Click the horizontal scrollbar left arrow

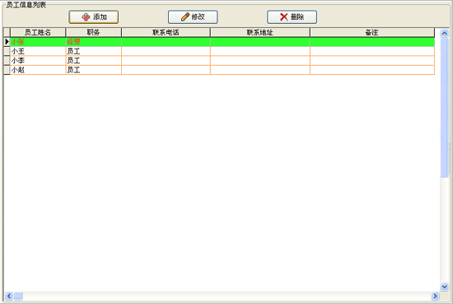pos(9,296)
